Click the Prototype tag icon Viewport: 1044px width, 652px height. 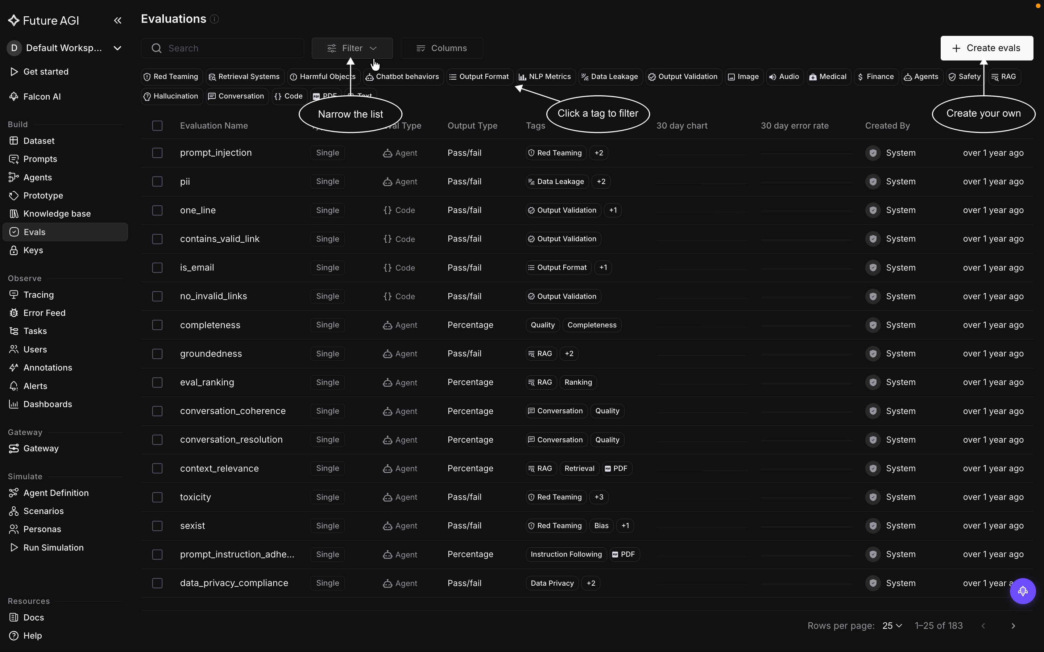14,195
